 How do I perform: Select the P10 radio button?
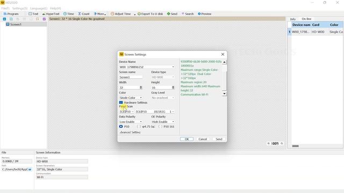[x=121, y=127]
